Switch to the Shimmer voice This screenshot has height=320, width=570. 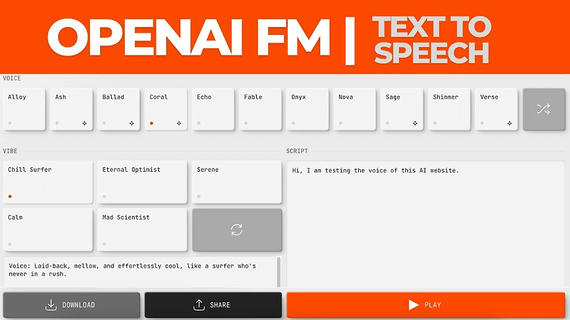(449, 109)
